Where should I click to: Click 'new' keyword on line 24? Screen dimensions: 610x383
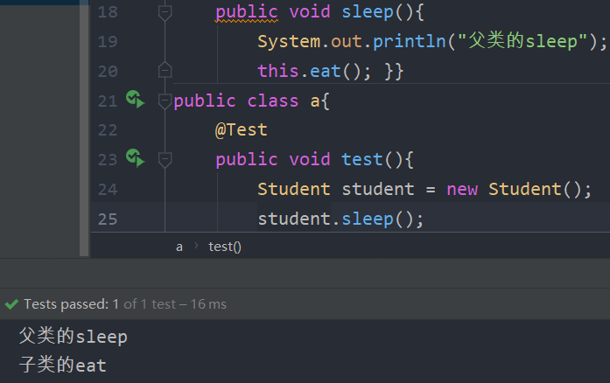[462, 190]
